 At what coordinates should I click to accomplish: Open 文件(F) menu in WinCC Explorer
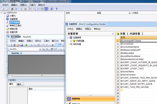pos(5,5)
